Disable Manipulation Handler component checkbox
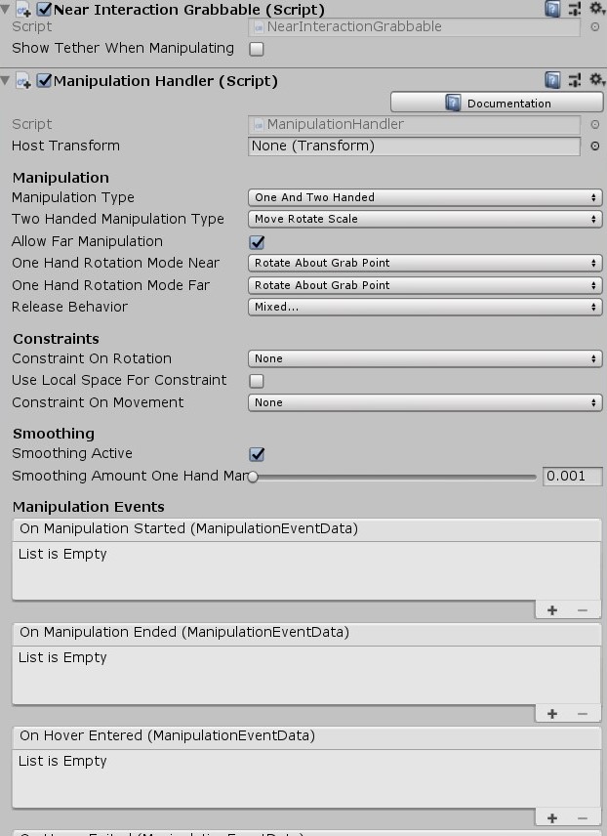This screenshot has height=836, width=607. (44, 80)
